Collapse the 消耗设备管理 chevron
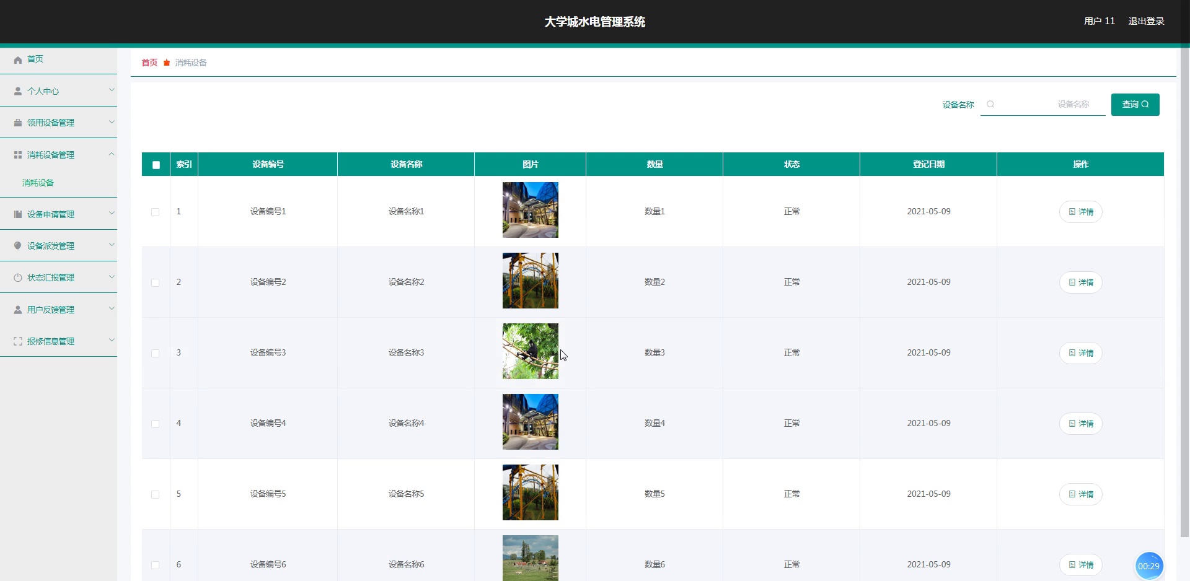 point(112,154)
